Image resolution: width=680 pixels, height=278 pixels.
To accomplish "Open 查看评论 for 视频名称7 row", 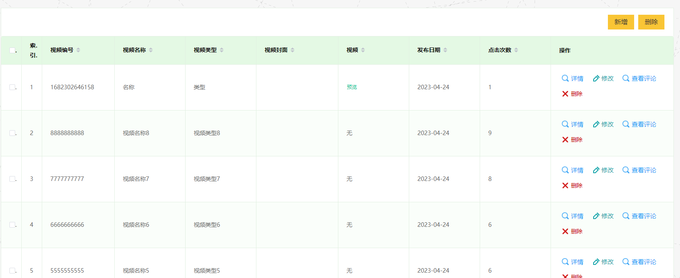I will pos(639,170).
